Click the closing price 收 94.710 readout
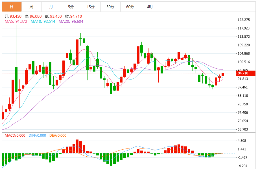This screenshot has height=169, width=258. [74, 16]
